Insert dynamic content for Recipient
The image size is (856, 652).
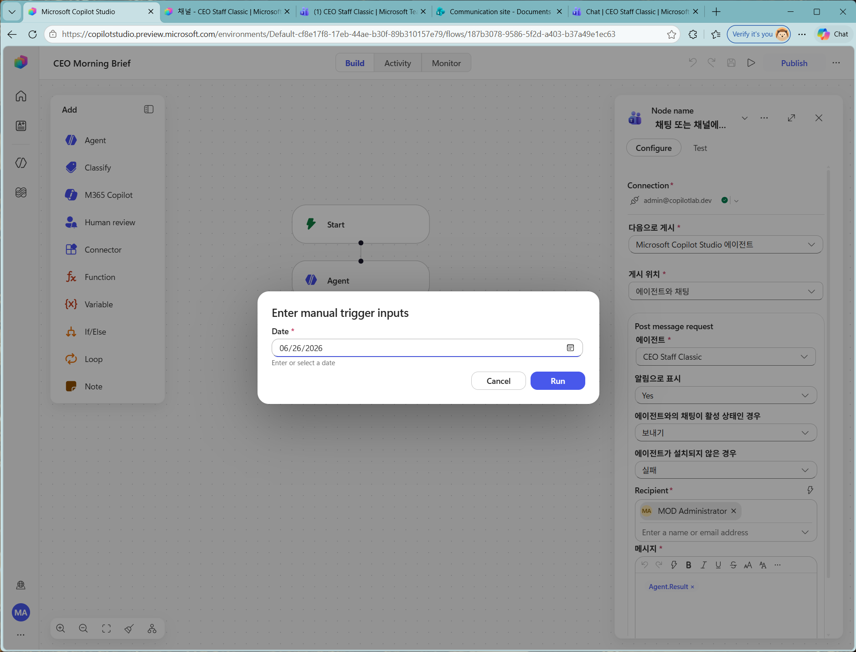click(x=810, y=490)
